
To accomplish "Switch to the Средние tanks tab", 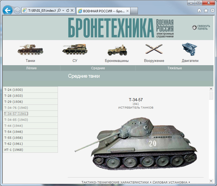I will pyautogui.click(x=98, y=68).
